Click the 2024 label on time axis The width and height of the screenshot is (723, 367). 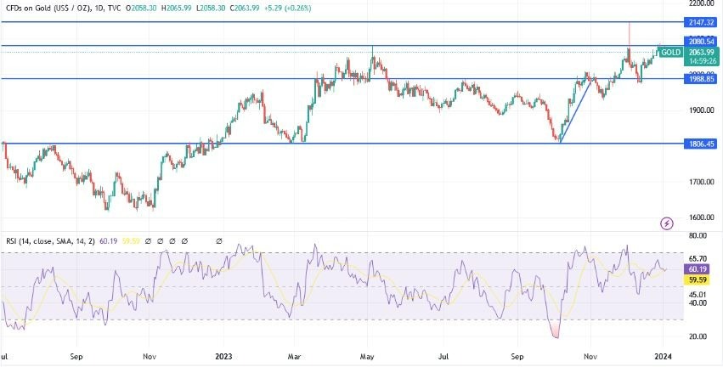[x=663, y=357]
